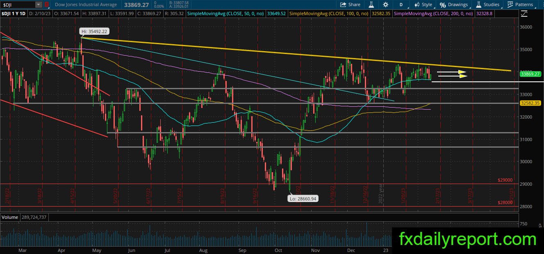Click the flask Edit Studies icon
Screen dimensions: 544x254
point(371,4)
